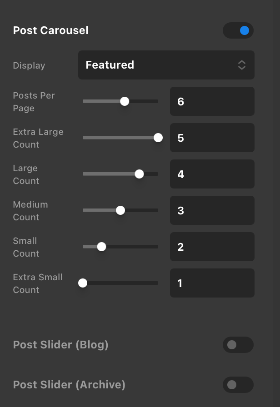Click the Large Count slider handle
The image size is (280, 407).
(139, 174)
